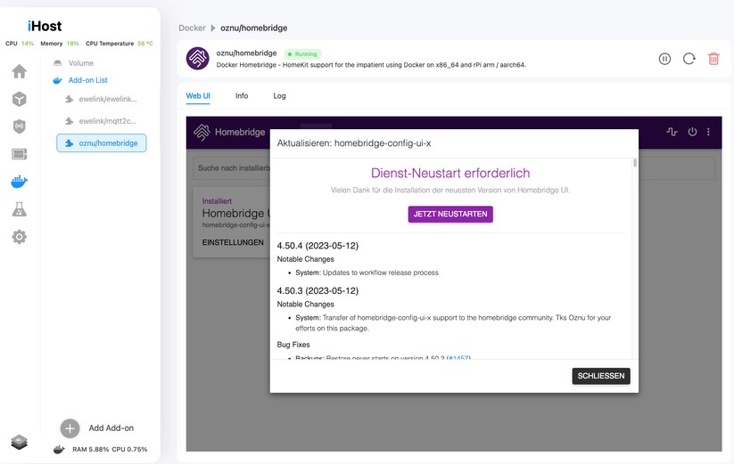Pause the oznu/homebridge container
This screenshot has height=464, width=734.
[x=664, y=59]
